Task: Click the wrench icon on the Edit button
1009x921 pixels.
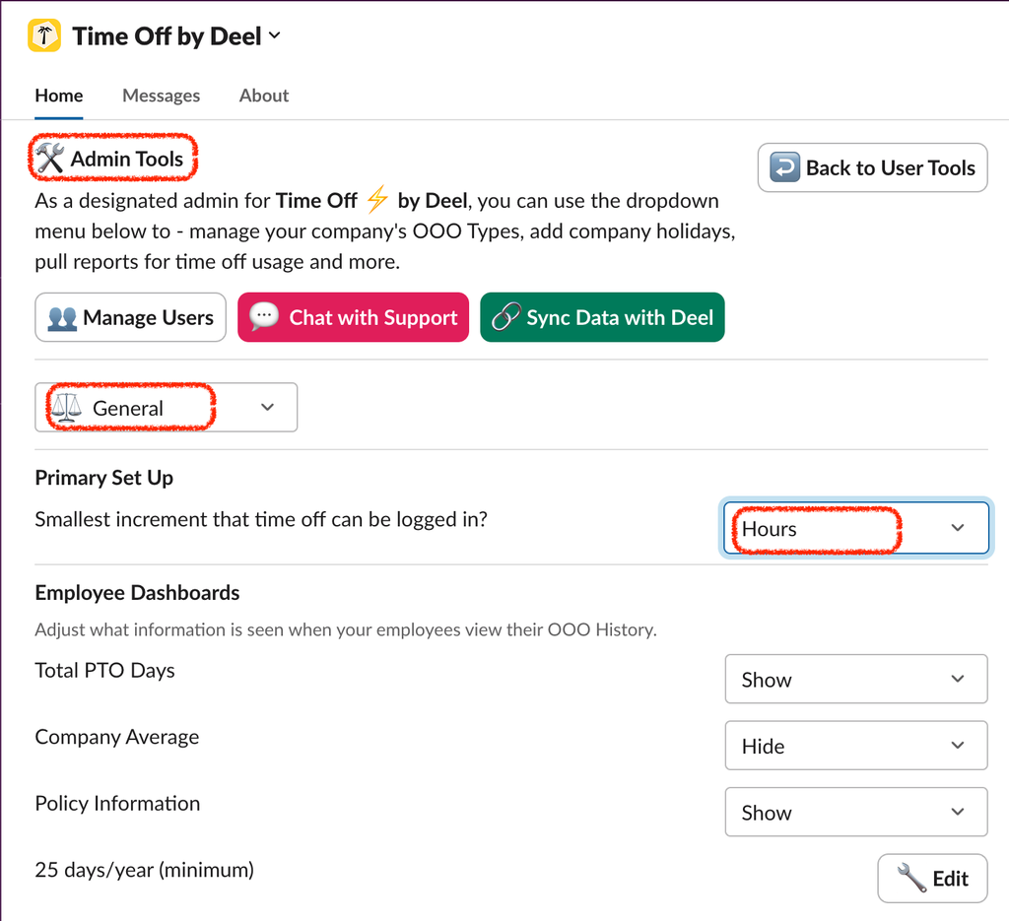Action: (911, 878)
